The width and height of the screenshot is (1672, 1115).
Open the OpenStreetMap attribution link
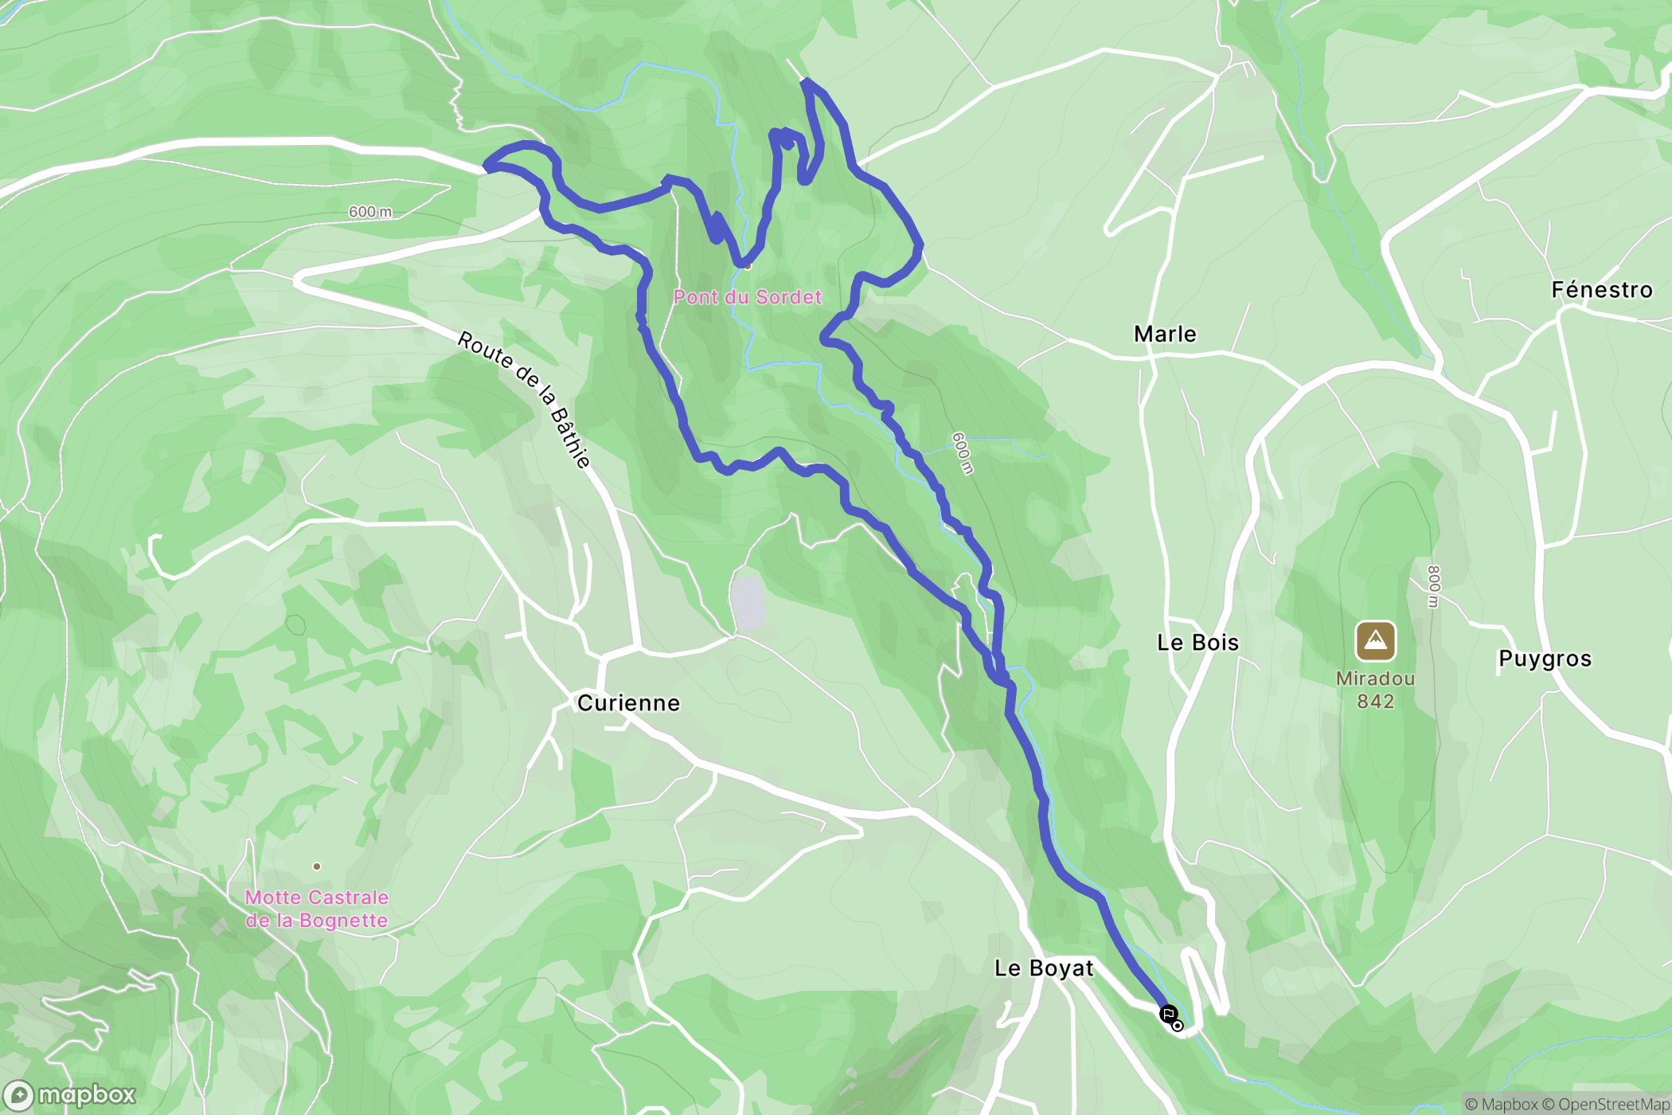(x=1606, y=1105)
